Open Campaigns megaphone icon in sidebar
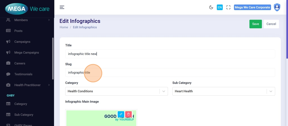 pos(8,42)
